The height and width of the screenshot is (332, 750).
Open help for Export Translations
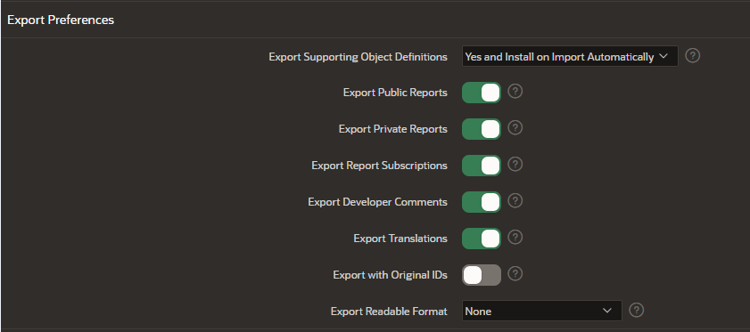pyautogui.click(x=515, y=238)
